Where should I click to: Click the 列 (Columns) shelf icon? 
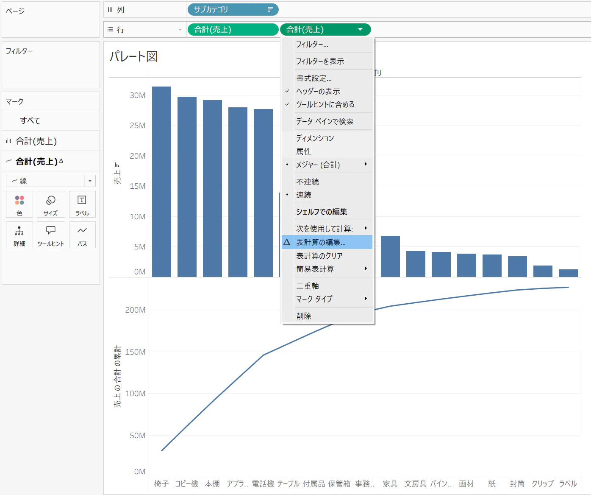click(110, 9)
